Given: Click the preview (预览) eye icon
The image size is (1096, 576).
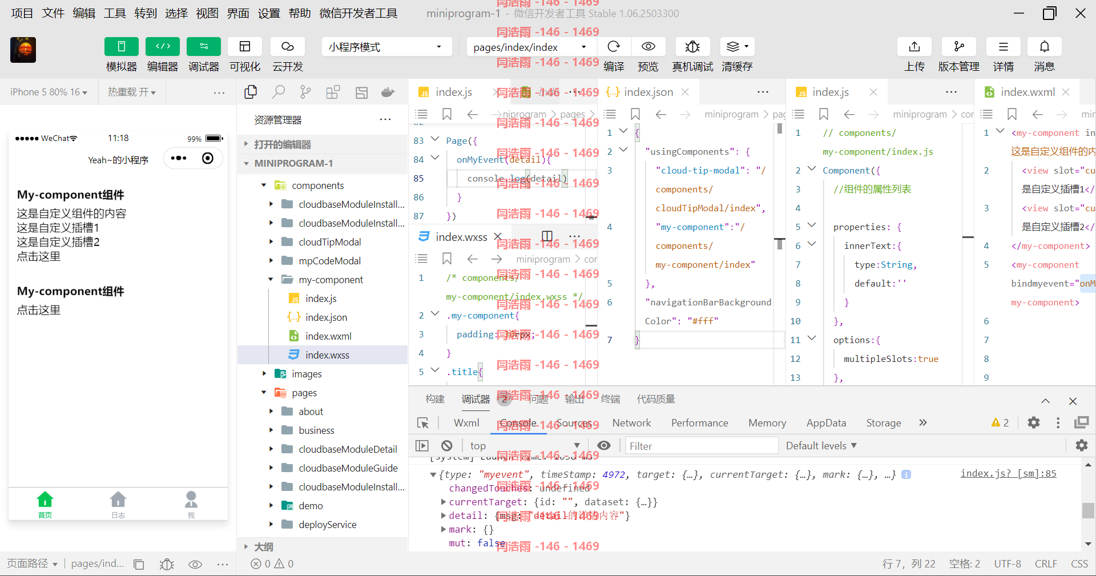Looking at the screenshot, I should coord(648,46).
